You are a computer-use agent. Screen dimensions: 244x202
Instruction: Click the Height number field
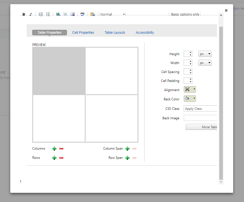point(188,54)
